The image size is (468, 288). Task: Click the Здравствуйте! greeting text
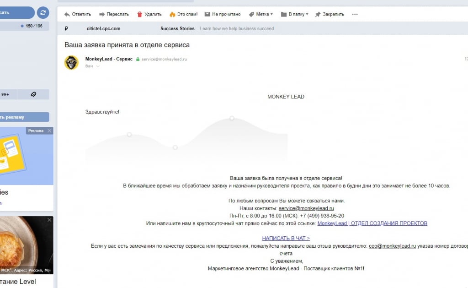[102, 112]
